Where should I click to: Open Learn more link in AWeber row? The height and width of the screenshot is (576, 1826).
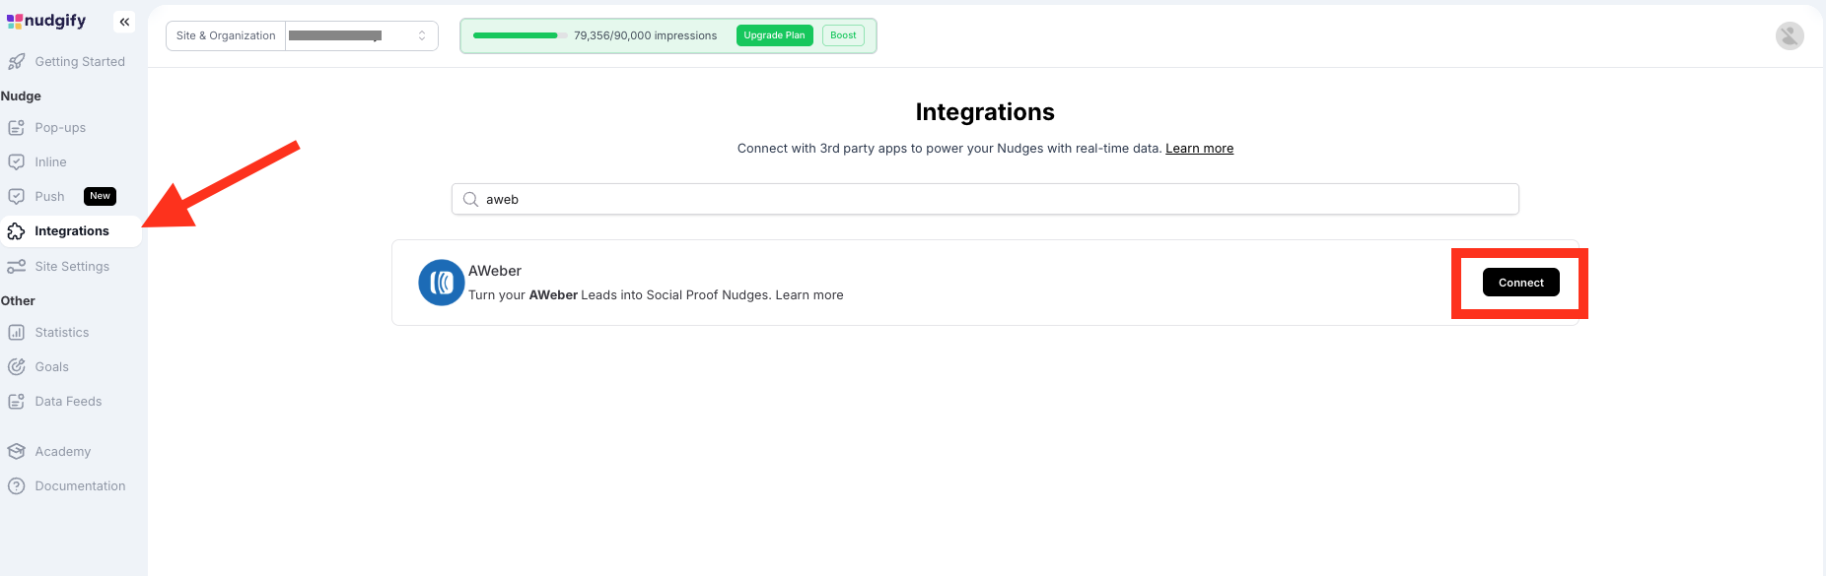coord(808,295)
